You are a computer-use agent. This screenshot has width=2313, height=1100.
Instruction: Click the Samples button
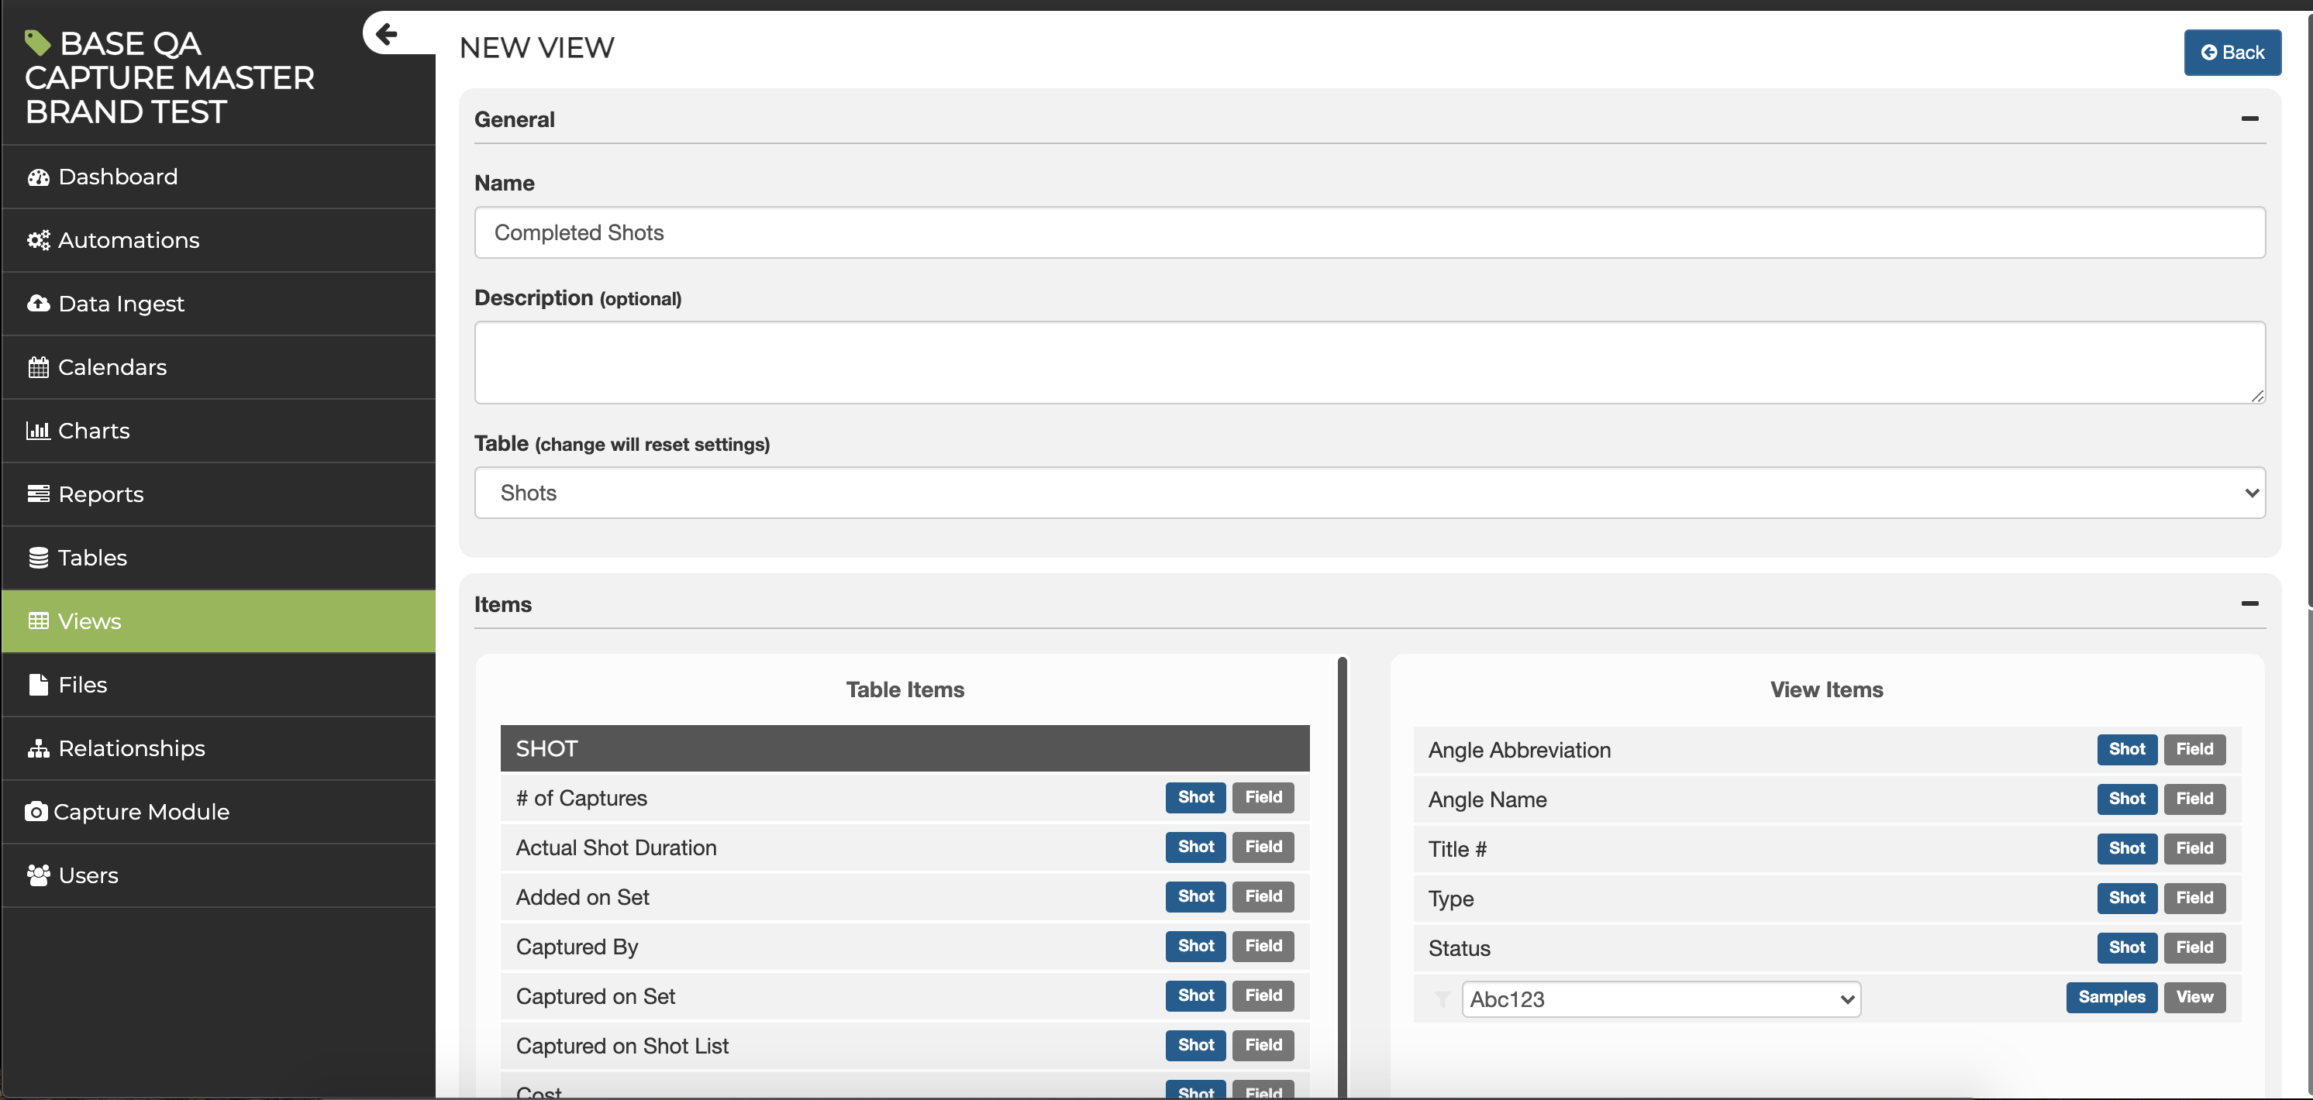point(2111,997)
